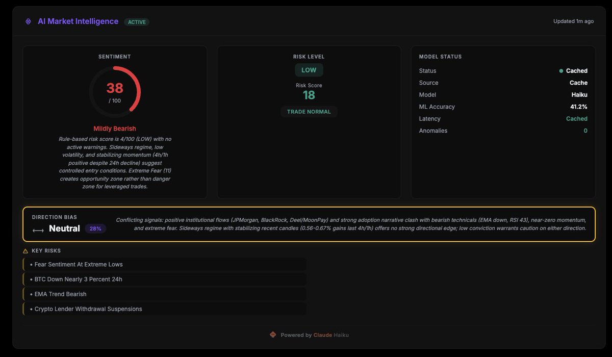Click the Latency label

429,119
